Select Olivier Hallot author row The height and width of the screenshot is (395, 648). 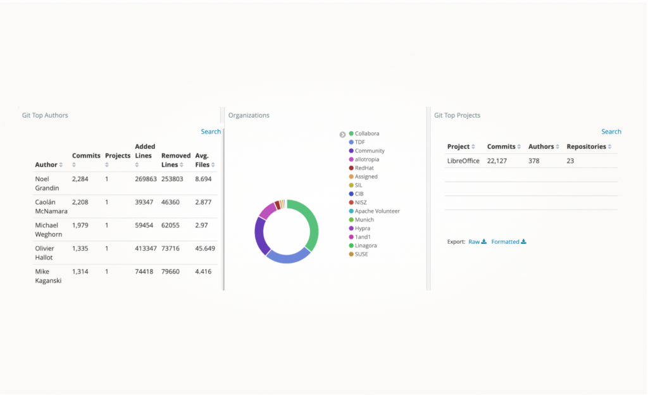[x=125, y=253]
